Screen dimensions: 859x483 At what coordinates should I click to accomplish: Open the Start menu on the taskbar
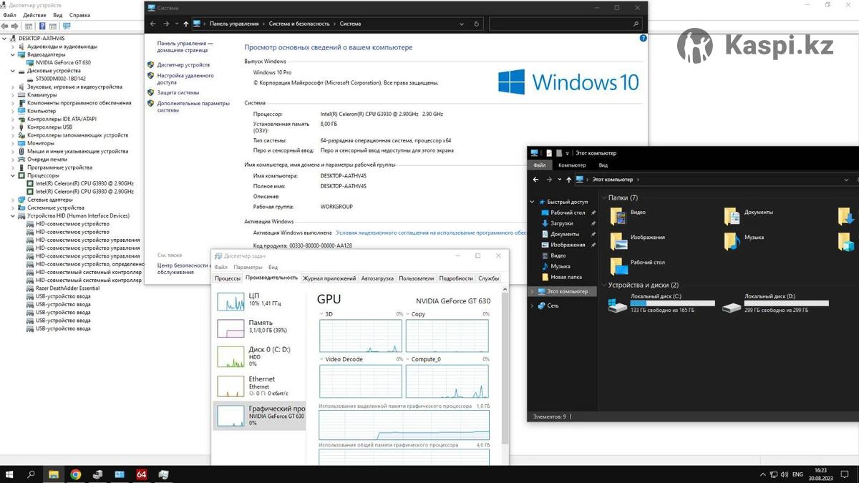10,474
